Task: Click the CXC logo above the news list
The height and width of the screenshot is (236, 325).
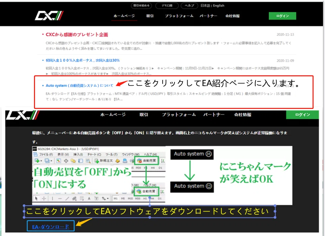Action: click(x=49, y=16)
